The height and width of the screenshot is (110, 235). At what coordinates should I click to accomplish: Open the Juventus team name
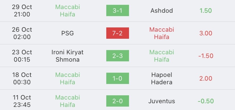pyautogui.click(x=162, y=101)
